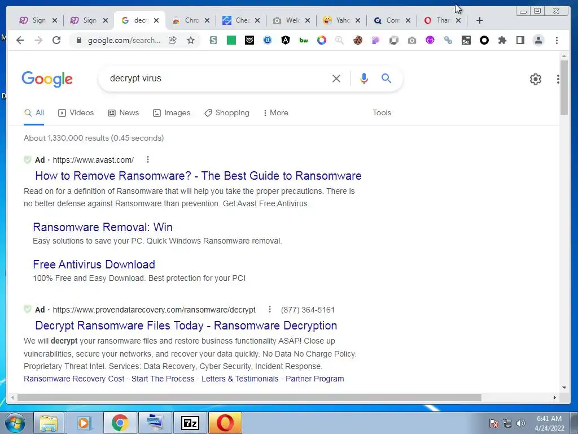578x434 pixels.
Task: Toggle the Chrome side panel
Action: click(520, 40)
